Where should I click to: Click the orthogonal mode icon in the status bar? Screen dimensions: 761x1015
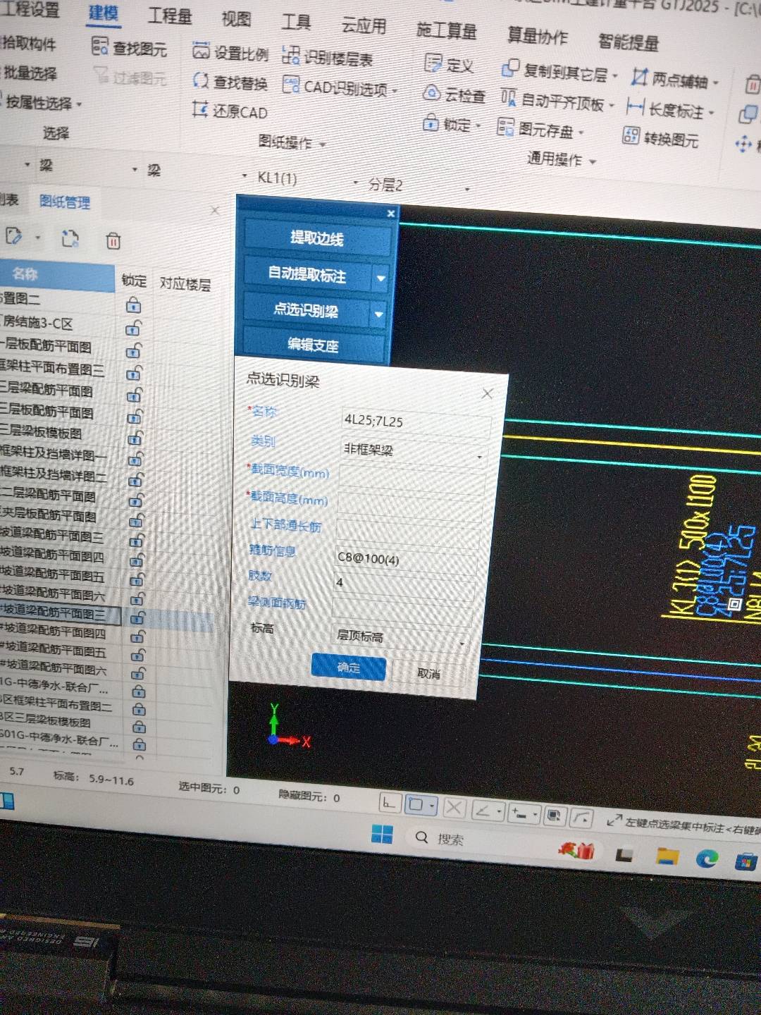point(389,804)
